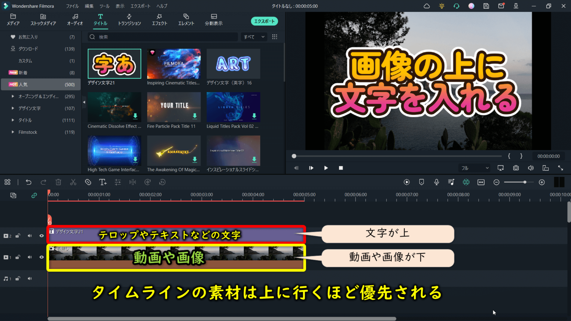Click the エクスポート button
Viewport: 571px width, 321px height.
pyautogui.click(x=264, y=21)
